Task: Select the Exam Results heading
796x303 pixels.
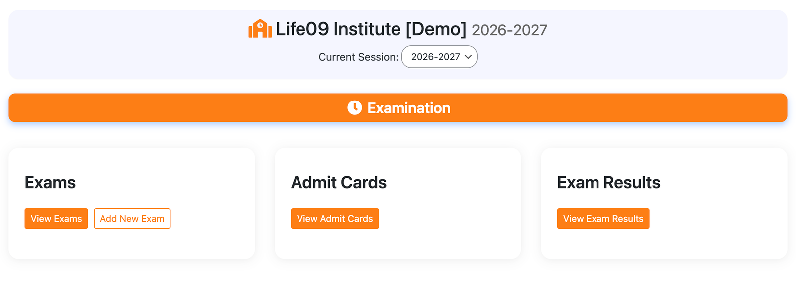Action: pyautogui.click(x=609, y=183)
